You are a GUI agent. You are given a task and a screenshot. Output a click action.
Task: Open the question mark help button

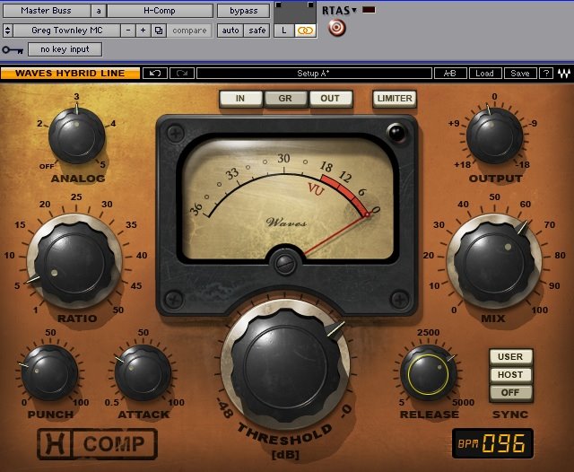(x=546, y=74)
